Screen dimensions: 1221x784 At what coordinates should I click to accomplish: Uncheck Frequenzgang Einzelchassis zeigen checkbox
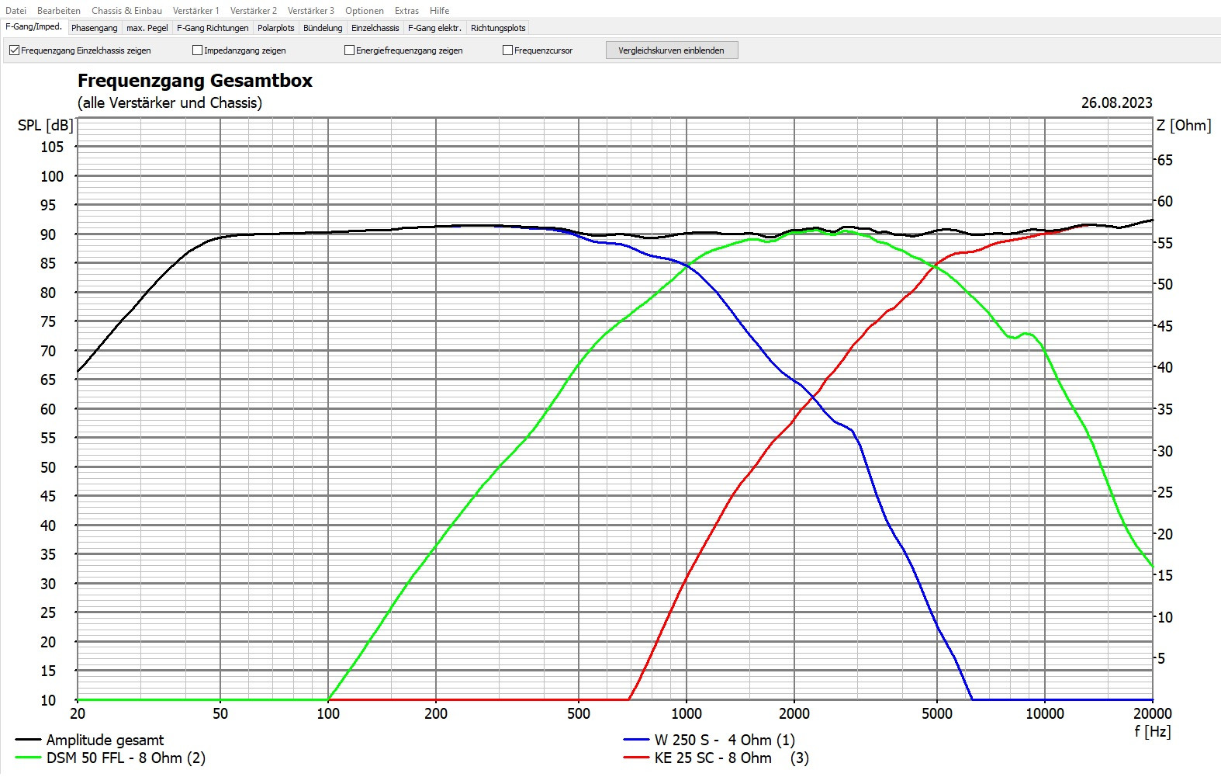[x=14, y=50]
